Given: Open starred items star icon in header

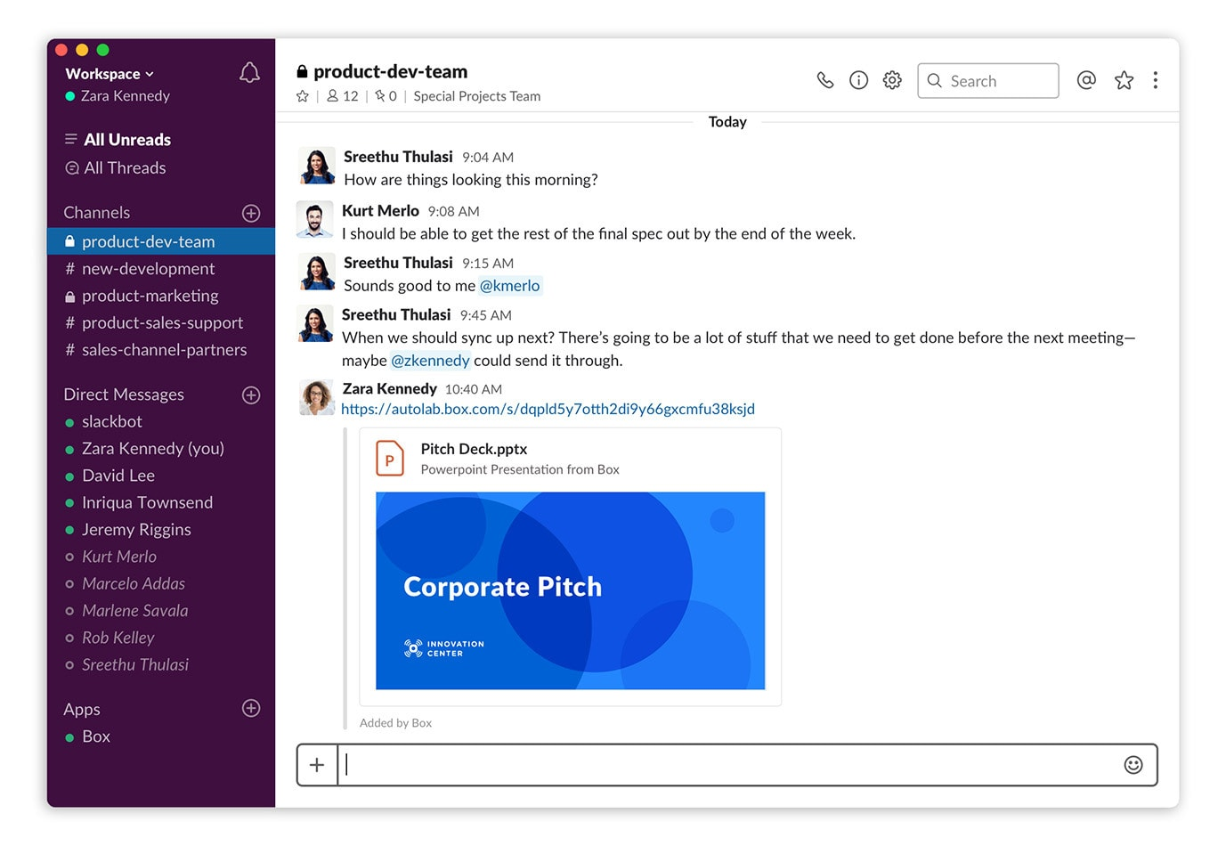Looking at the screenshot, I should [x=1124, y=80].
